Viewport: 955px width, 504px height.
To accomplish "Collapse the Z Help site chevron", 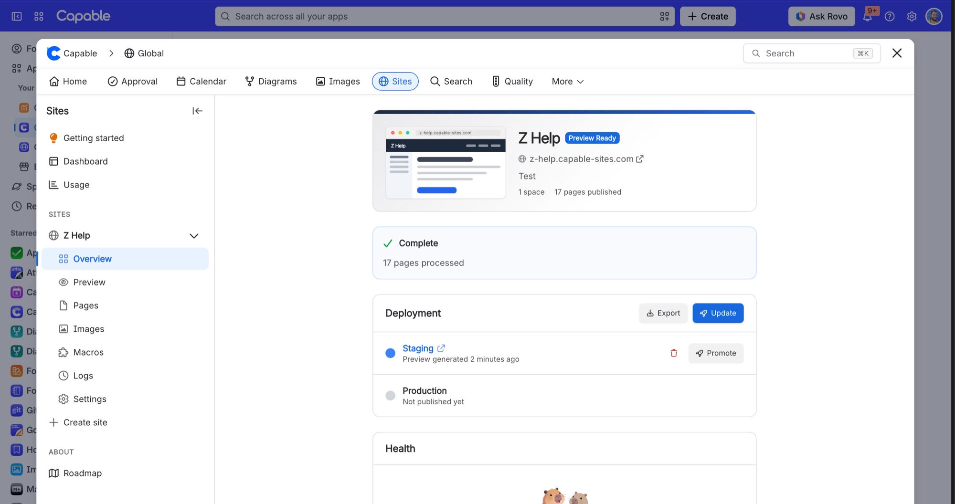I will pos(194,236).
